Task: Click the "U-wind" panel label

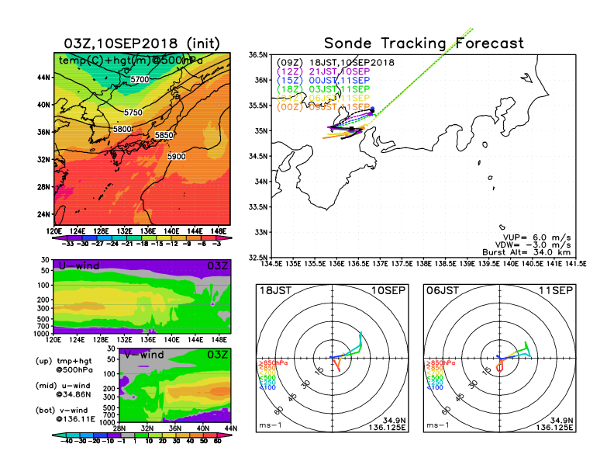Action: click(x=79, y=265)
